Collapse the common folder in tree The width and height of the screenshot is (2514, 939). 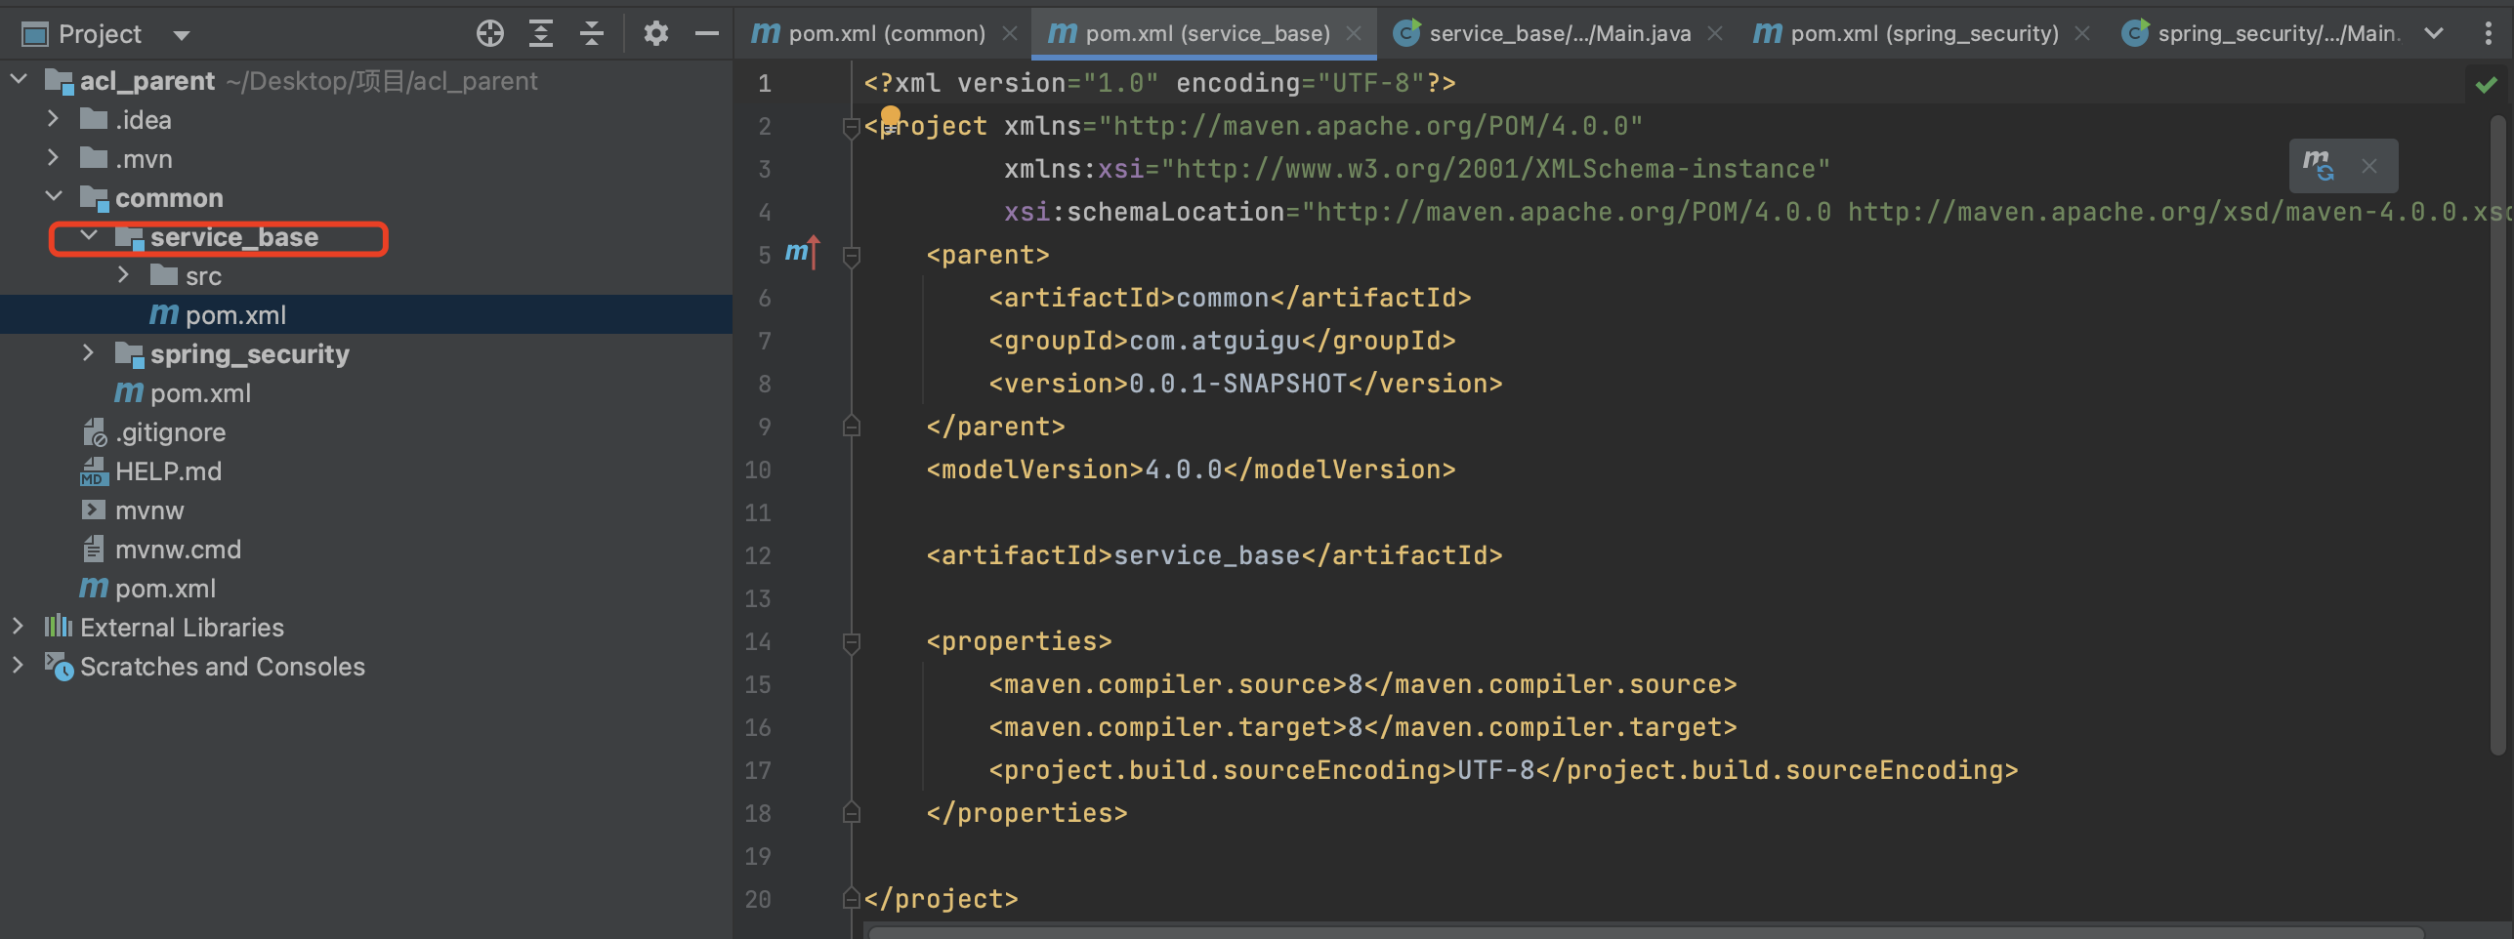[x=54, y=197]
